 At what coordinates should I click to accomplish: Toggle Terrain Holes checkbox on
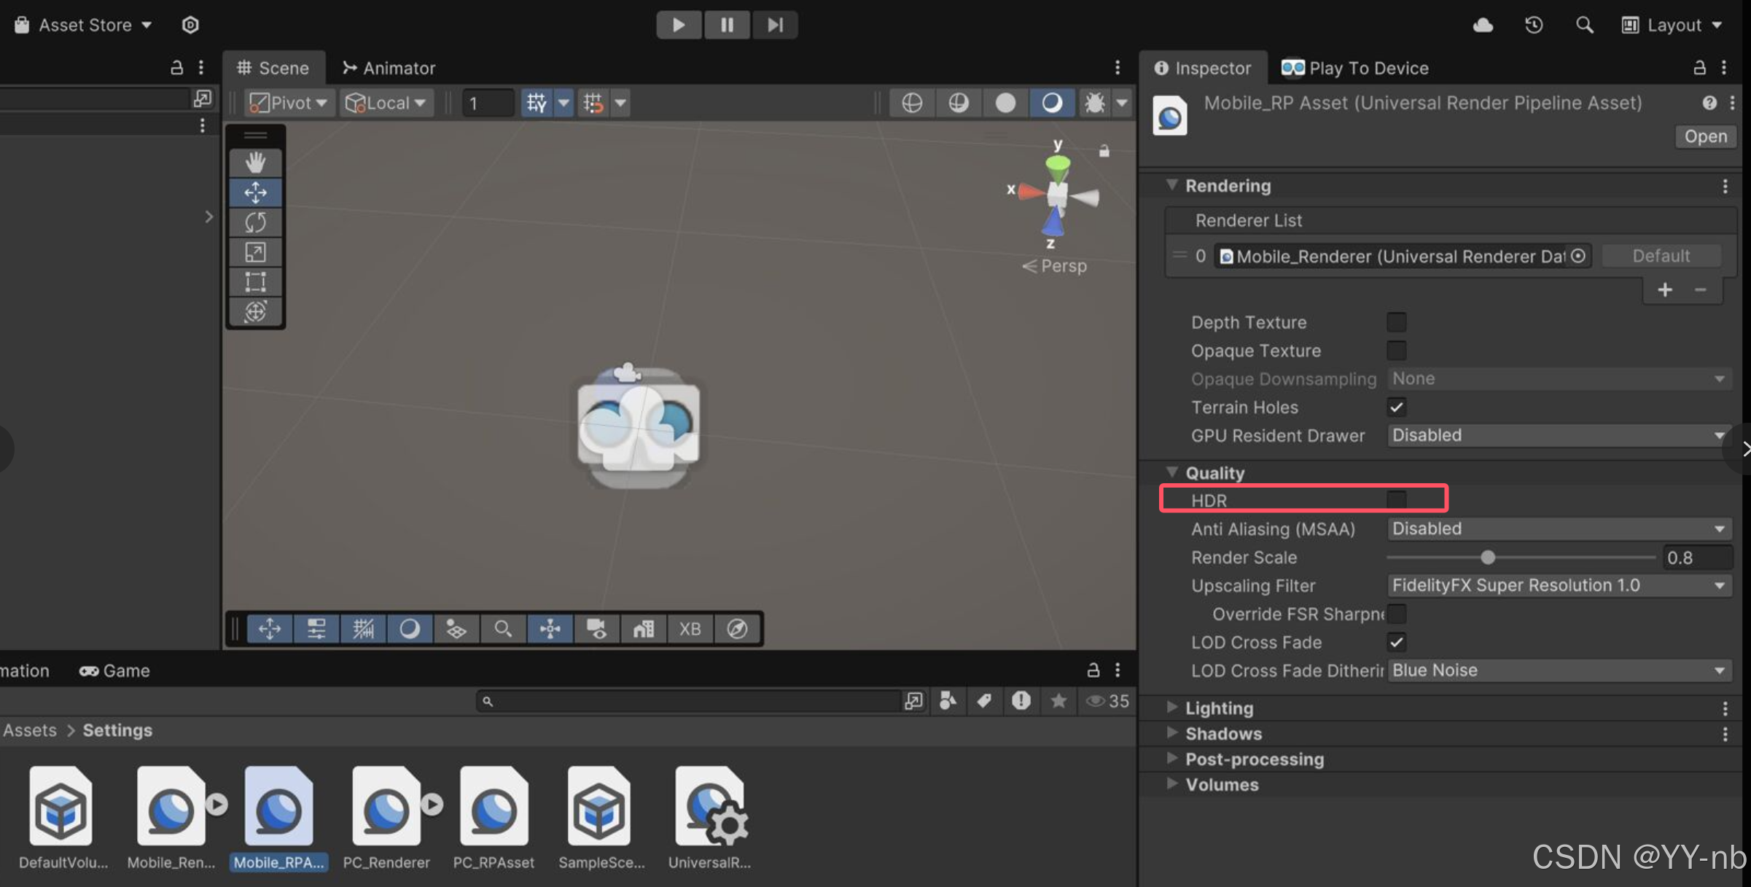1397,407
